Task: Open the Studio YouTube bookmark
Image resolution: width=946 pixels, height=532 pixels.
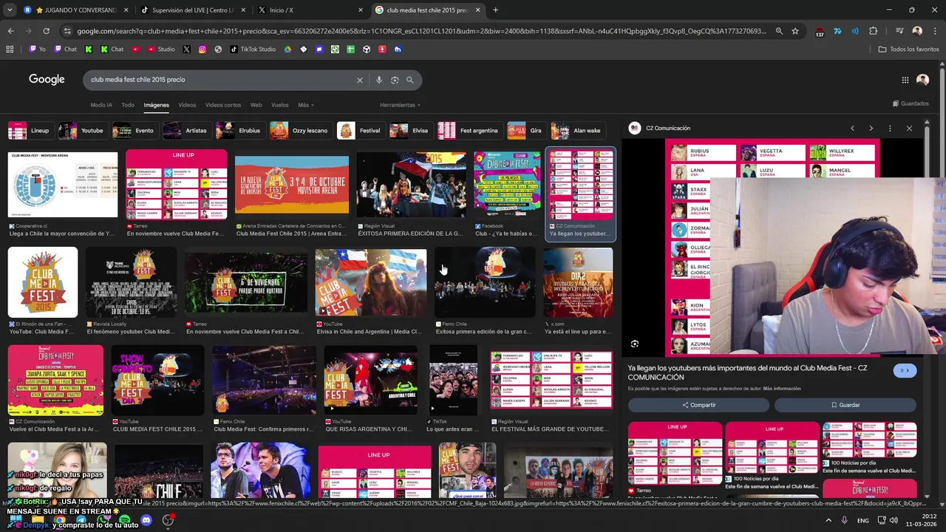Action: click(161, 50)
